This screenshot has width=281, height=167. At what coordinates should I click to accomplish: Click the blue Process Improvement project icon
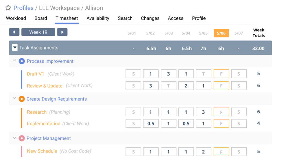[22, 61]
